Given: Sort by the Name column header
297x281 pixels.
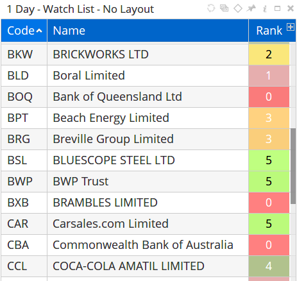Looking at the screenshot, I should click(x=148, y=31).
